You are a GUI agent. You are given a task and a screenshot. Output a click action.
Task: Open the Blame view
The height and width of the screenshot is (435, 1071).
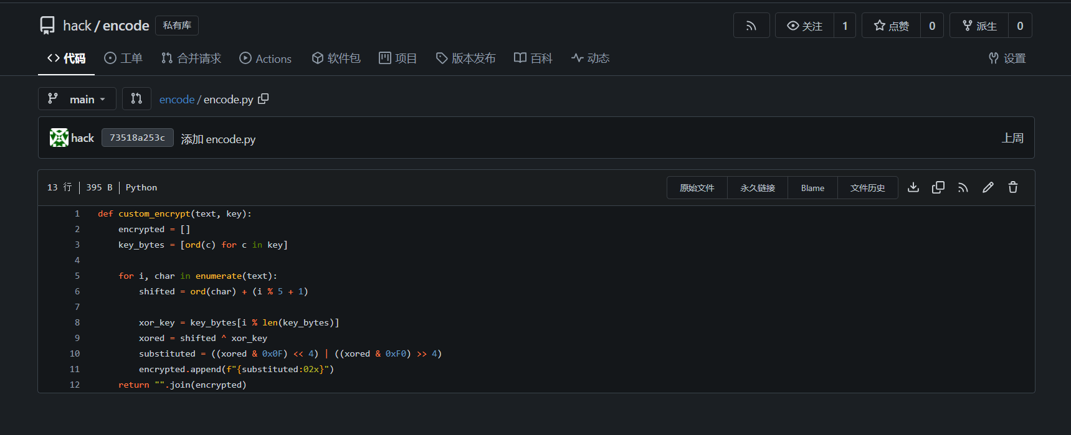click(x=812, y=188)
